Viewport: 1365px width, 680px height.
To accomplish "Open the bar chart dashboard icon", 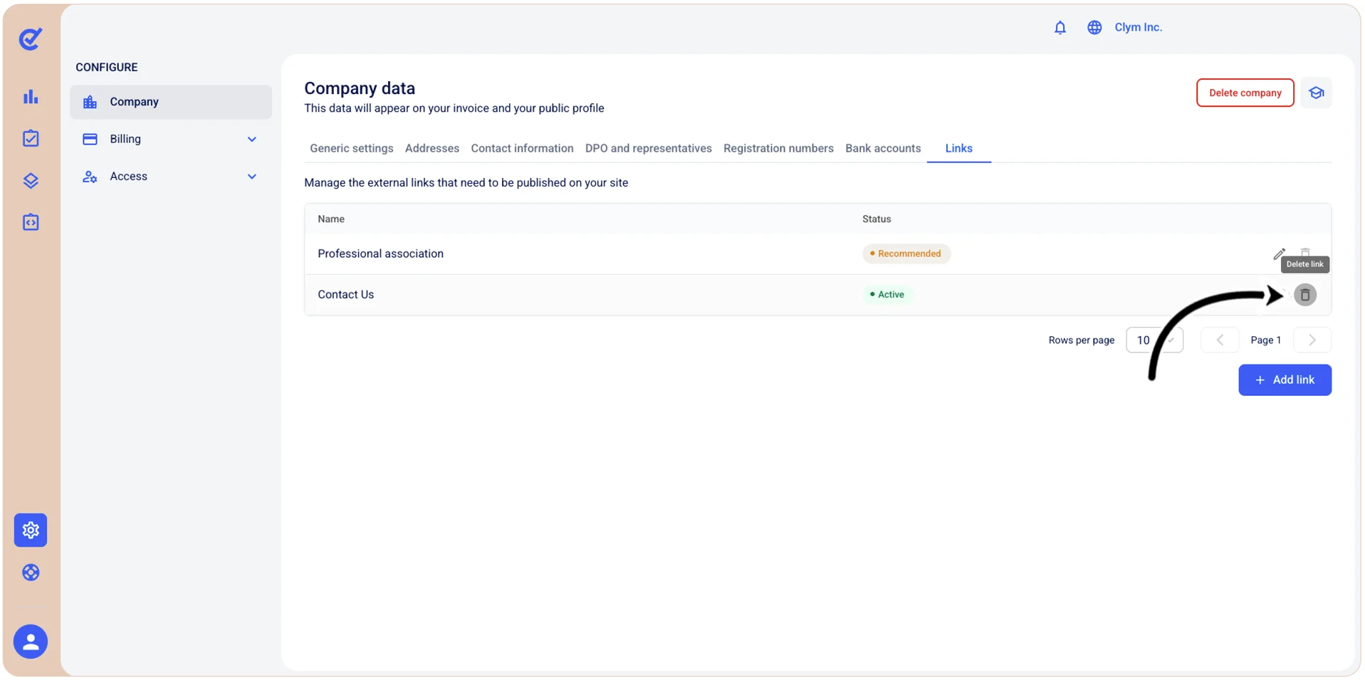I will click(x=31, y=97).
